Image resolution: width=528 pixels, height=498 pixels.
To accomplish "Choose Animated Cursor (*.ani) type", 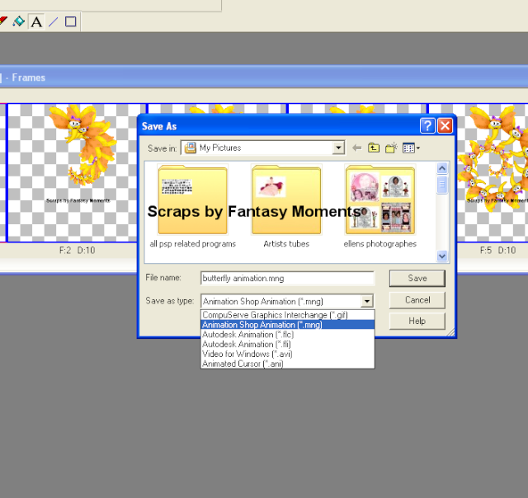I will pyautogui.click(x=287, y=364).
